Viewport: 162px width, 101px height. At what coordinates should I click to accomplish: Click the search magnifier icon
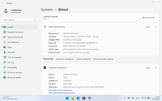click(35, 20)
